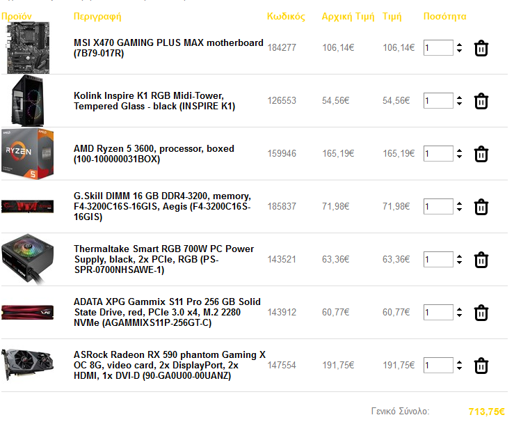Decrease quantity of G.Skill DIMM memory
This screenshot has width=514, height=422.
pyautogui.click(x=459, y=210)
